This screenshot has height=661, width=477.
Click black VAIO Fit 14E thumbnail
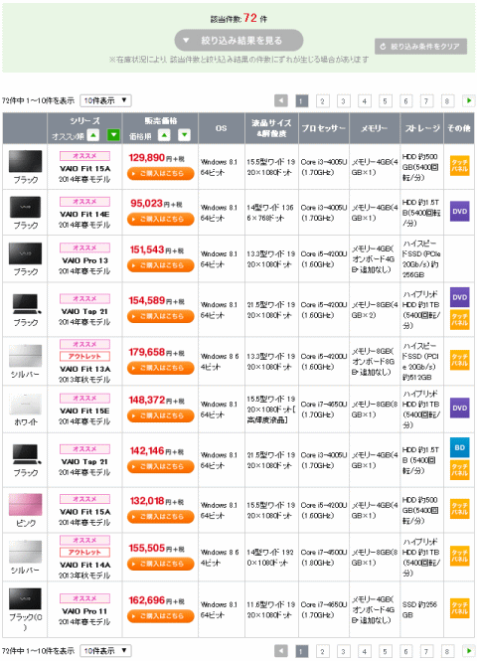coord(25,208)
